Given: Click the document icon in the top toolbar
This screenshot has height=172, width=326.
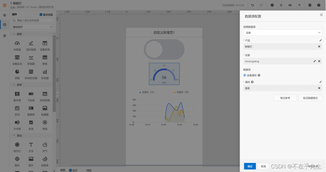Looking at the screenshot, I should coord(310,5).
